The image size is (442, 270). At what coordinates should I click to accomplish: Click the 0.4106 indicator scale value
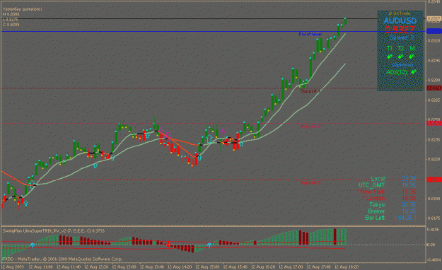434,230
